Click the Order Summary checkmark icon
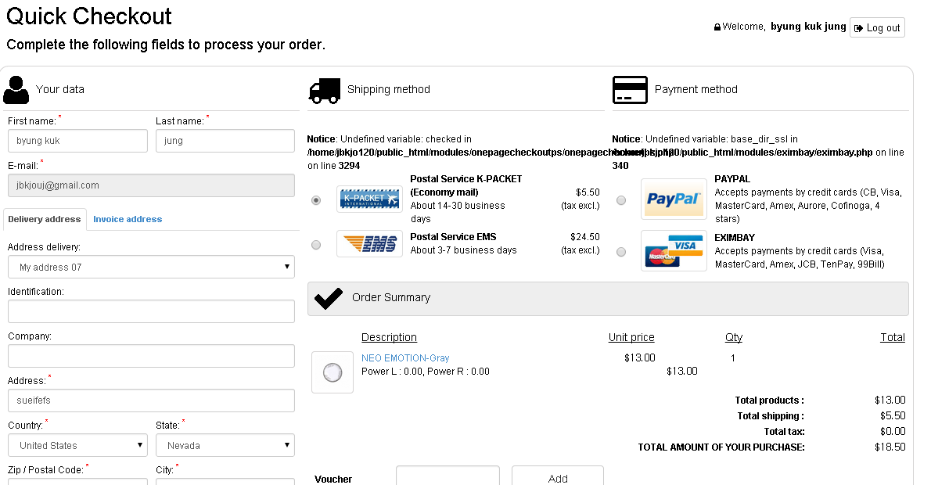This screenshot has width=931, height=485. 328,298
